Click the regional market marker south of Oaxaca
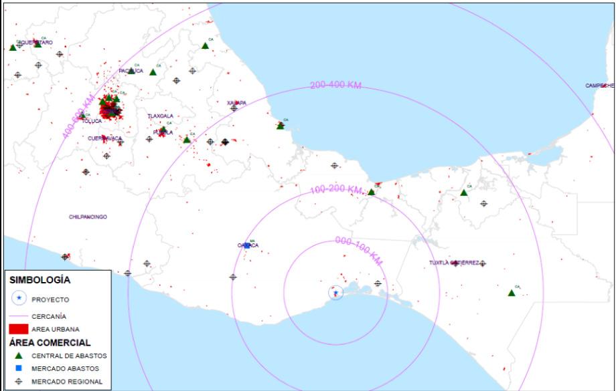The height and width of the screenshot is (391, 616). click(233, 277)
